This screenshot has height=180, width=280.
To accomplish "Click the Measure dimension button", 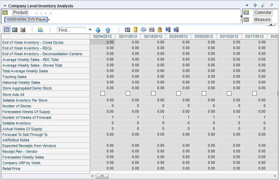I will pos(262,20).
